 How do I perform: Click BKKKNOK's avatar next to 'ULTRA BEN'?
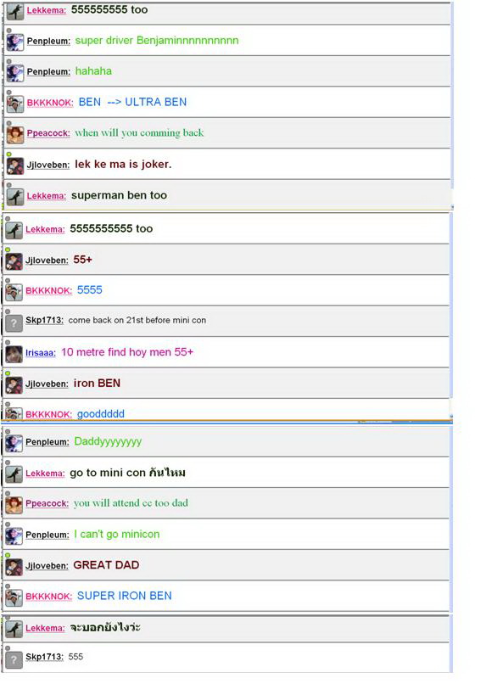(15, 104)
